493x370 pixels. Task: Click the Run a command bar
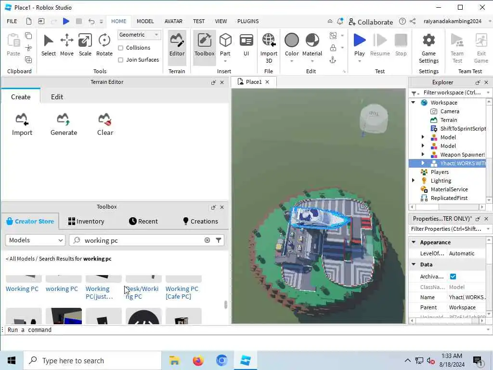coord(245,330)
